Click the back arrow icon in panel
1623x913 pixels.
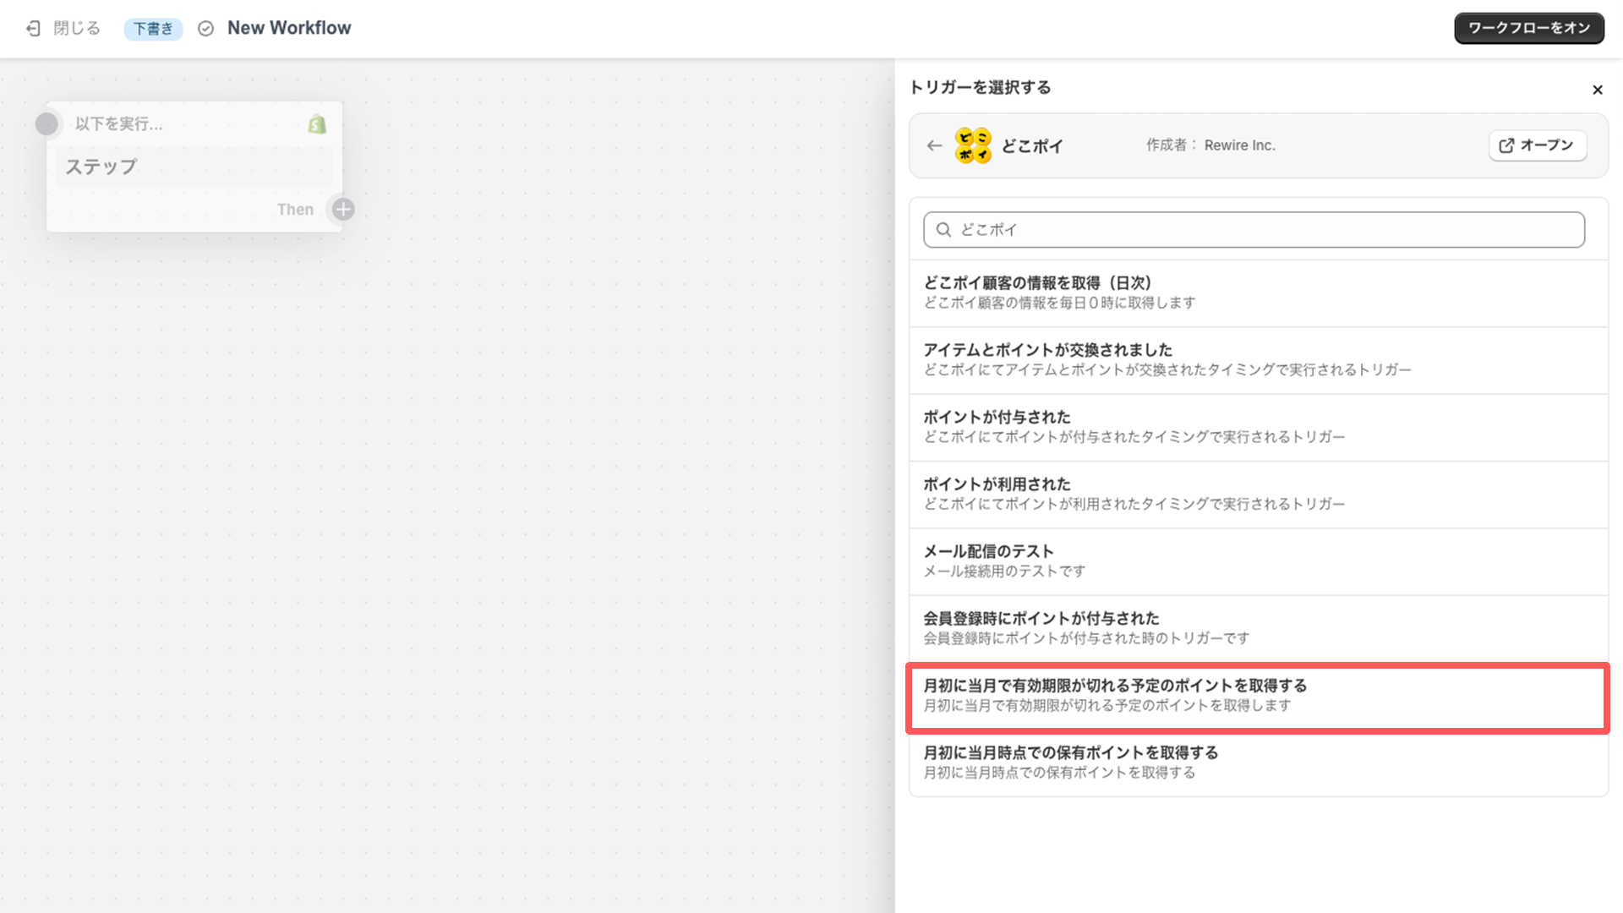click(x=935, y=145)
